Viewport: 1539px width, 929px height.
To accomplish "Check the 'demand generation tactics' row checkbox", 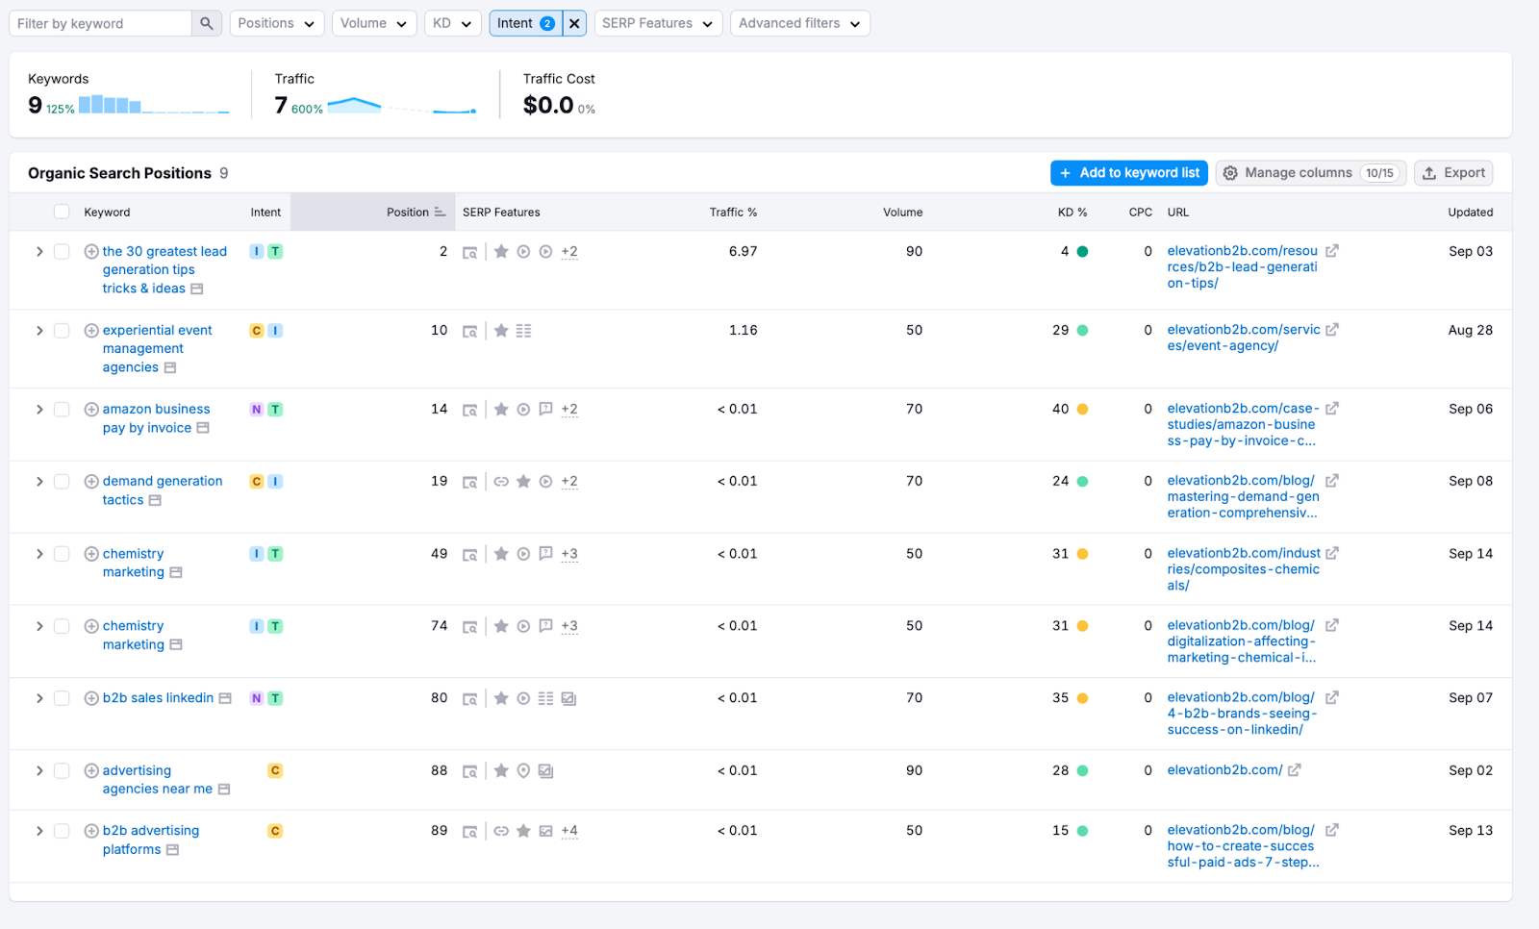I will pyautogui.click(x=62, y=481).
